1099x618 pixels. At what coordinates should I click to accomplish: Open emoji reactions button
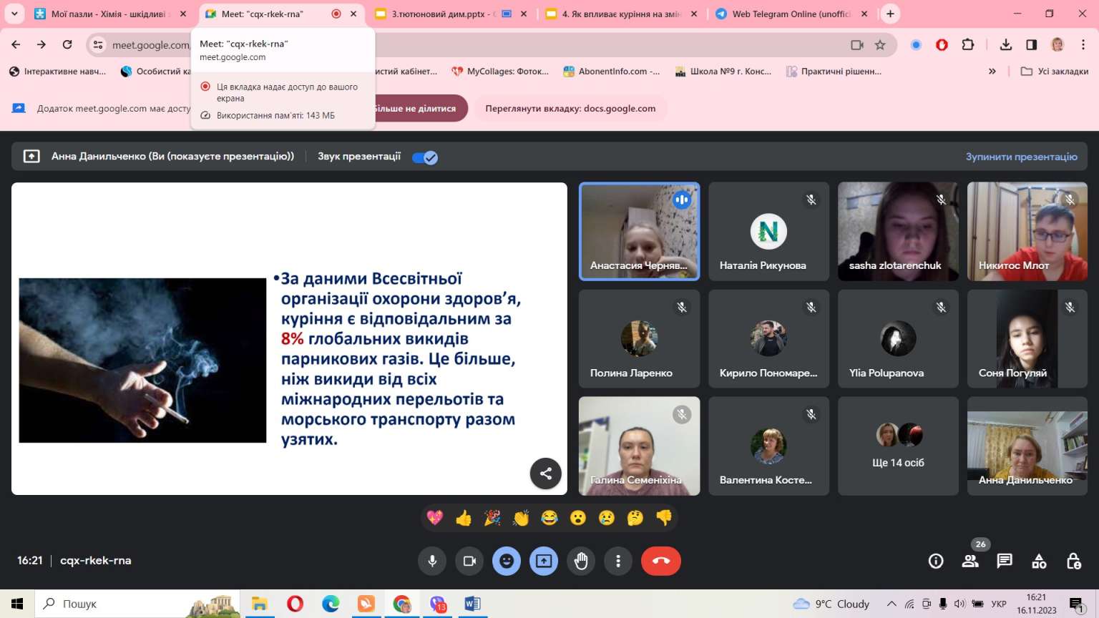[507, 561]
